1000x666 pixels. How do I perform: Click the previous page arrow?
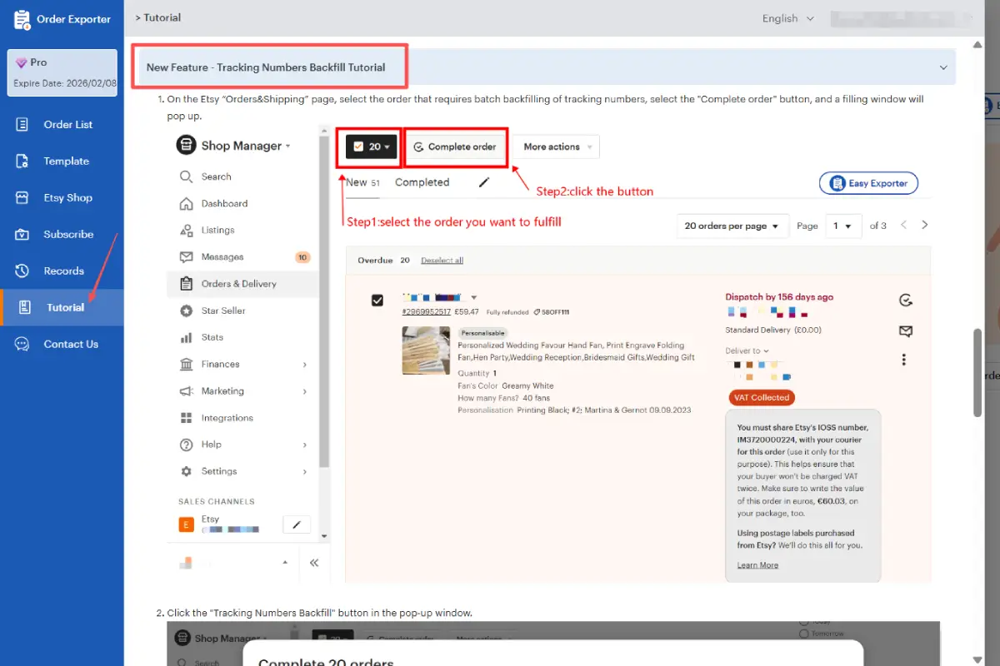tap(904, 225)
